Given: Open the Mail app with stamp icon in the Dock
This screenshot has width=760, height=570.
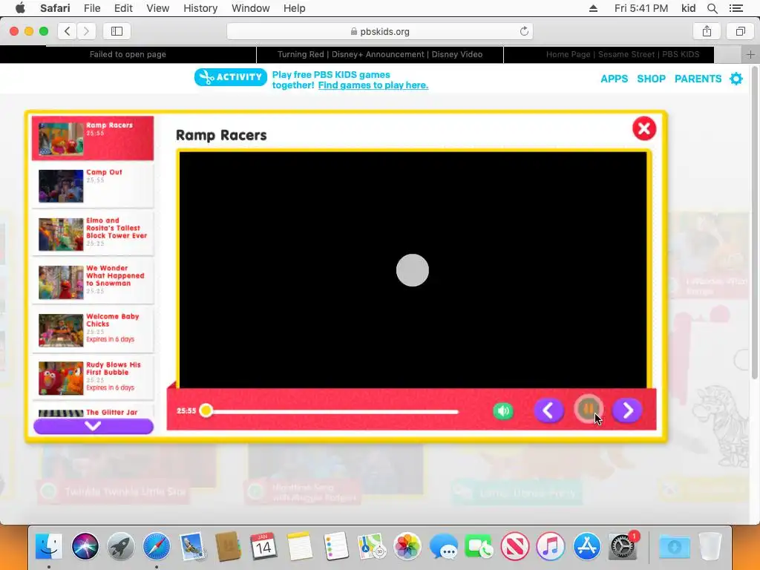Looking at the screenshot, I should click(192, 546).
